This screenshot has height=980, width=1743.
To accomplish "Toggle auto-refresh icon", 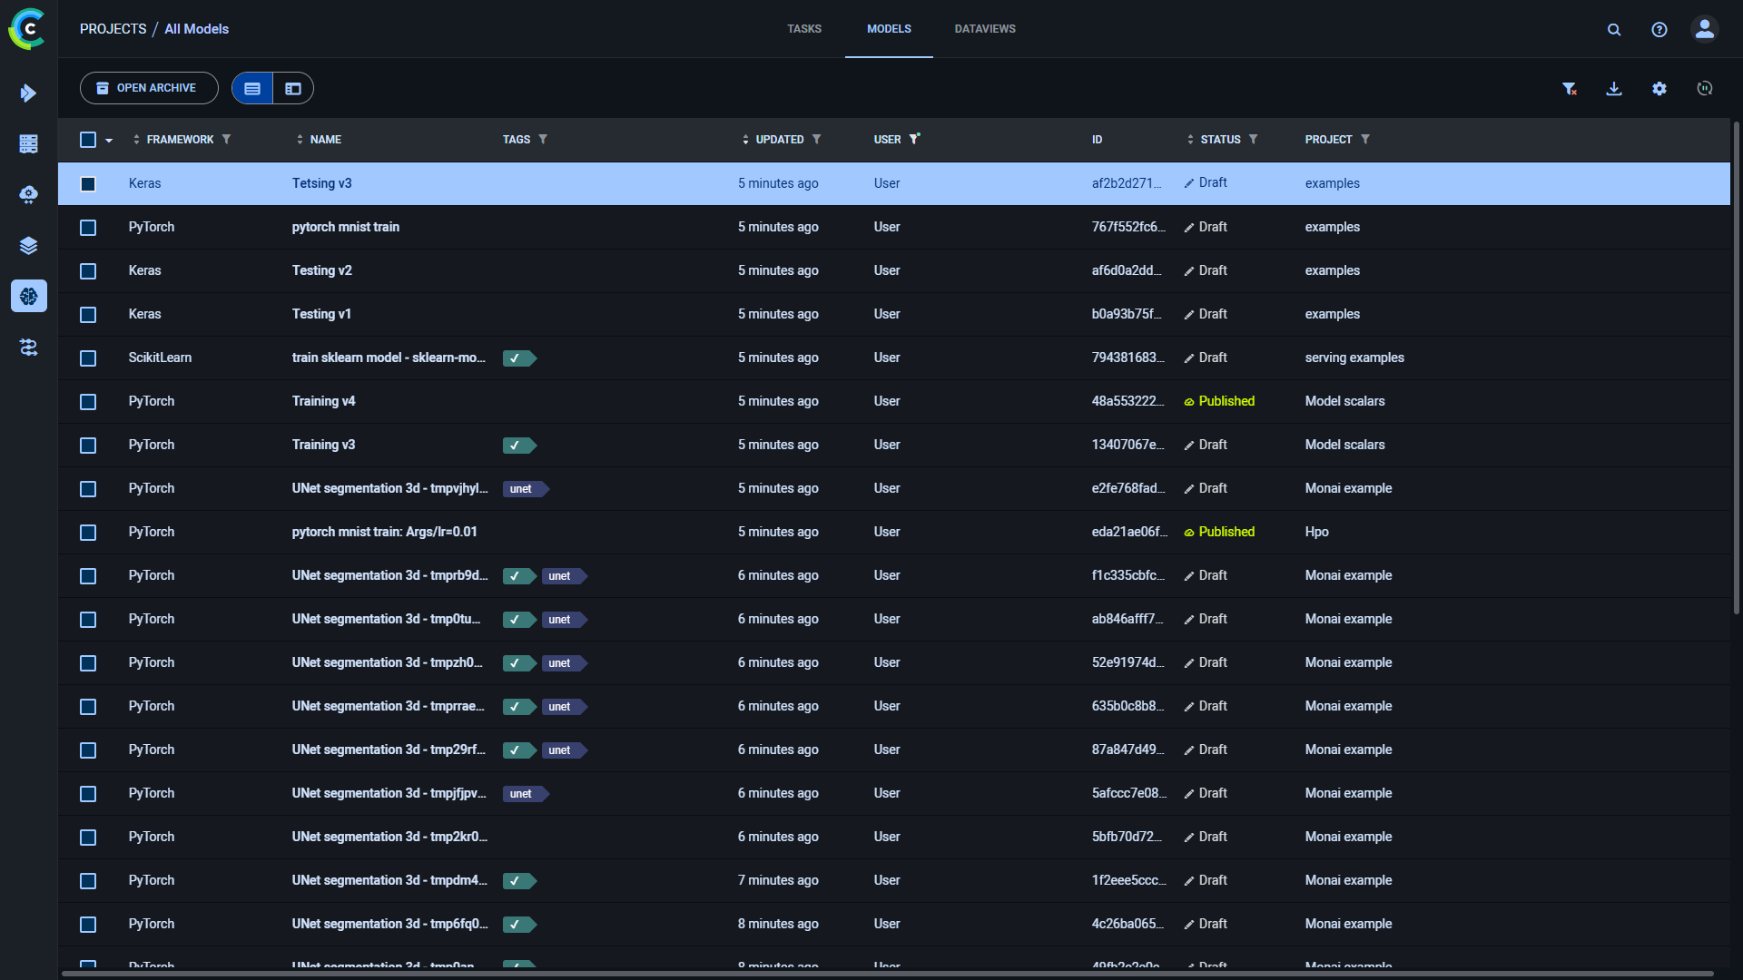I will coord(1705,89).
